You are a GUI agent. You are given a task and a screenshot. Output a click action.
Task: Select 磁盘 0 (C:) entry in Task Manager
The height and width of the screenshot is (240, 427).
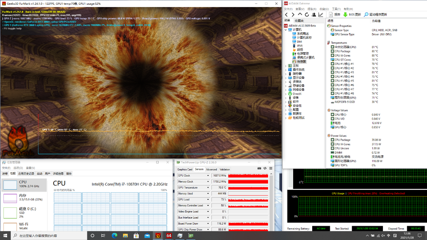click(x=24, y=213)
